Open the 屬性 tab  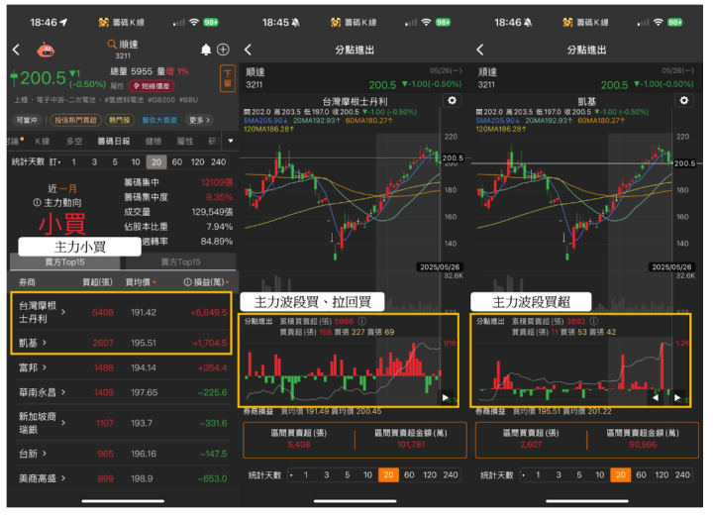[185, 141]
